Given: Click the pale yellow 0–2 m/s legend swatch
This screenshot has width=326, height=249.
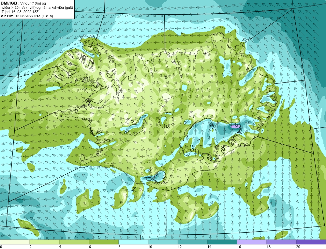Looking at the screenshot, I should [15, 242].
